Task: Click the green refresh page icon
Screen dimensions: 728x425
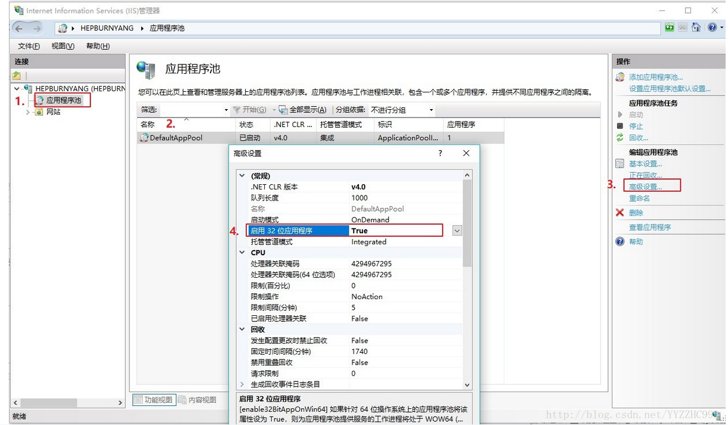Action: coord(670,27)
